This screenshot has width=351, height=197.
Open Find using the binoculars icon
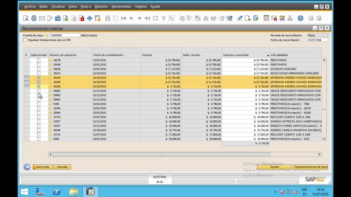click(107, 18)
